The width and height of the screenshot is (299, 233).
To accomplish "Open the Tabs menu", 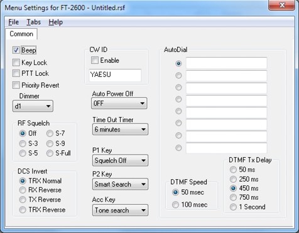I will (x=33, y=22).
